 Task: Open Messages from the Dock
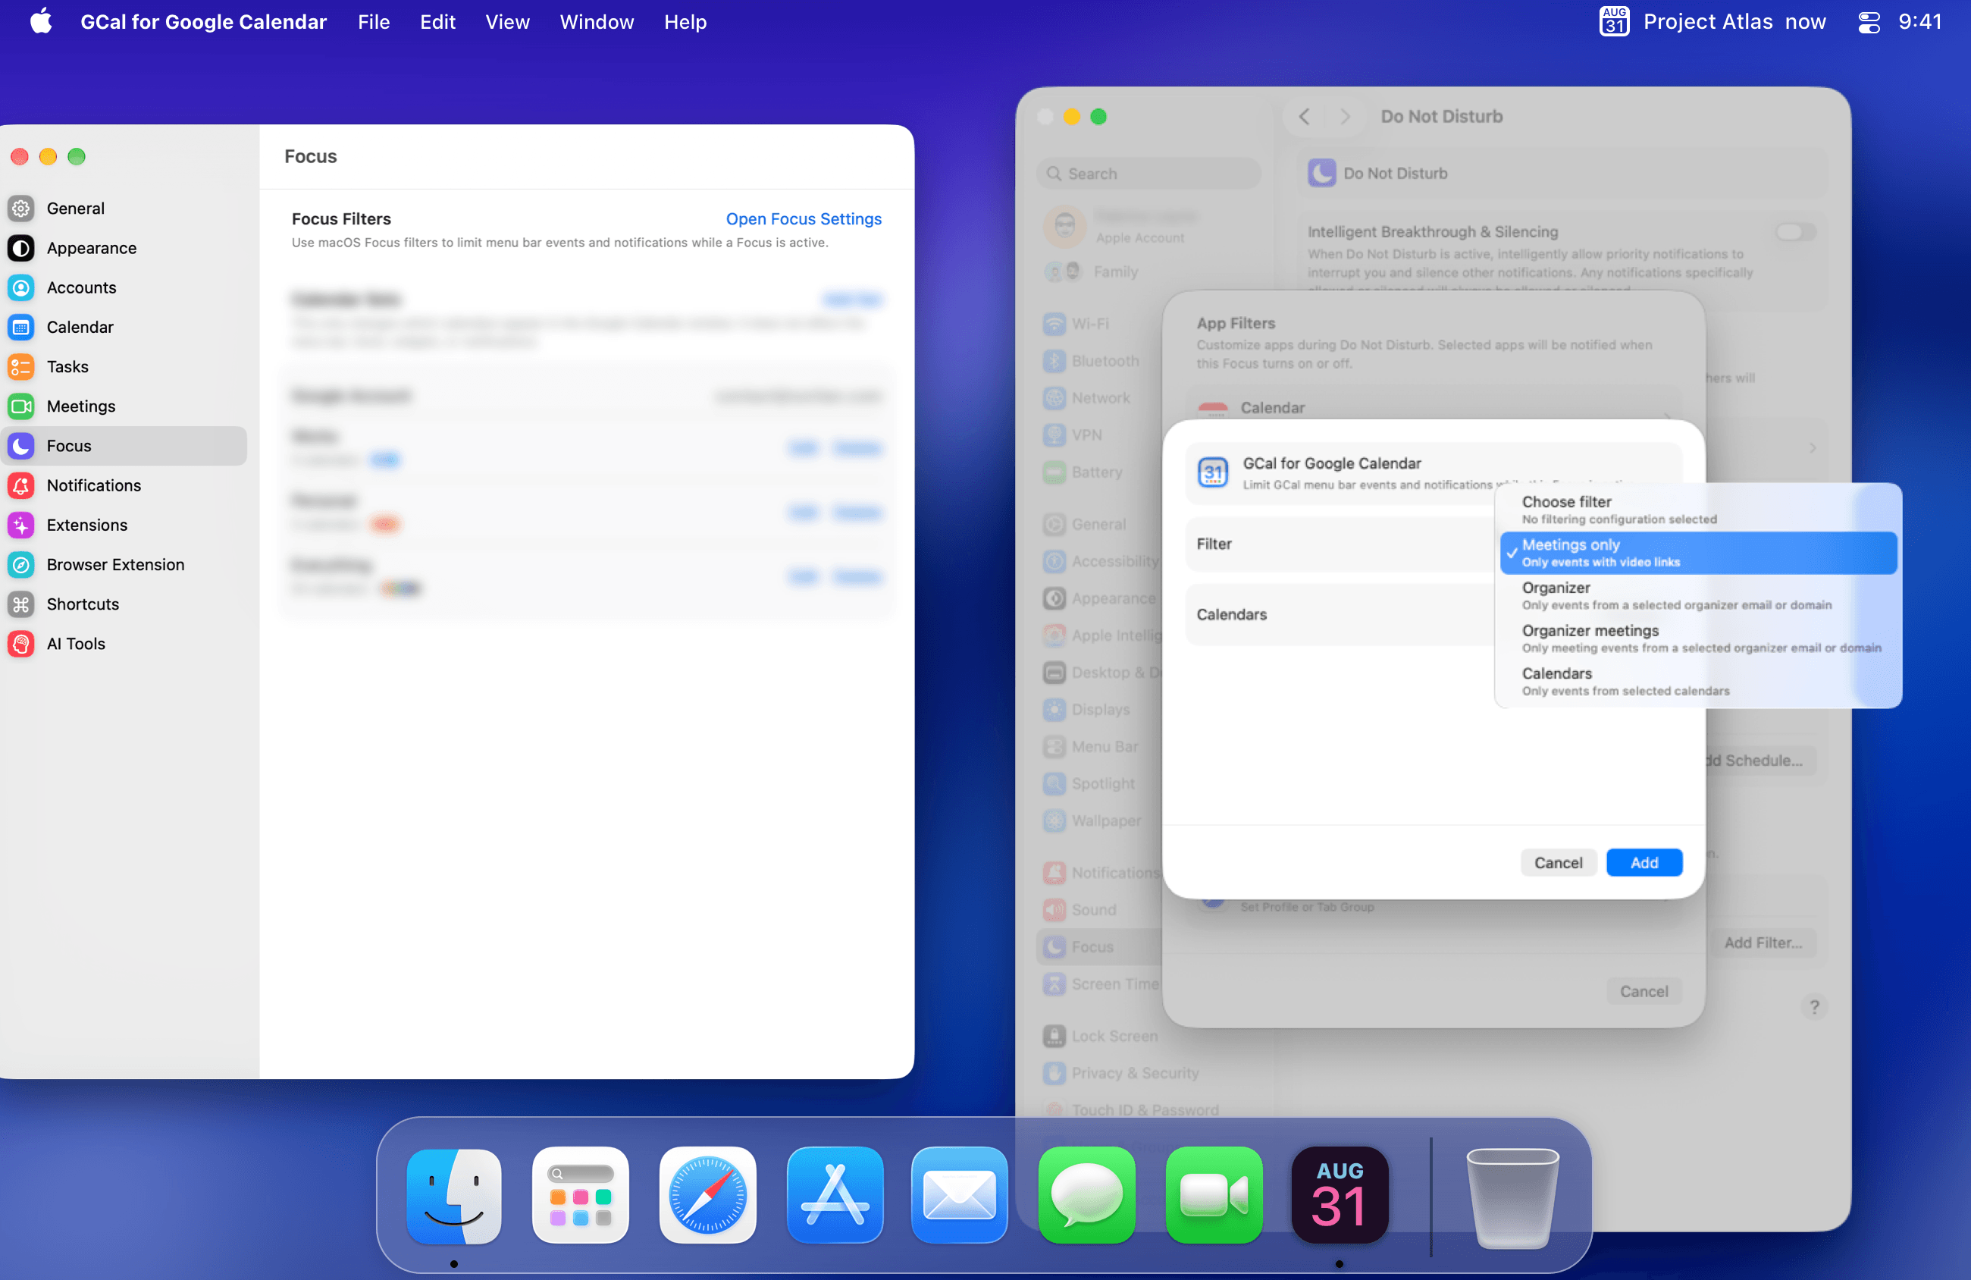coord(1086,1196)
